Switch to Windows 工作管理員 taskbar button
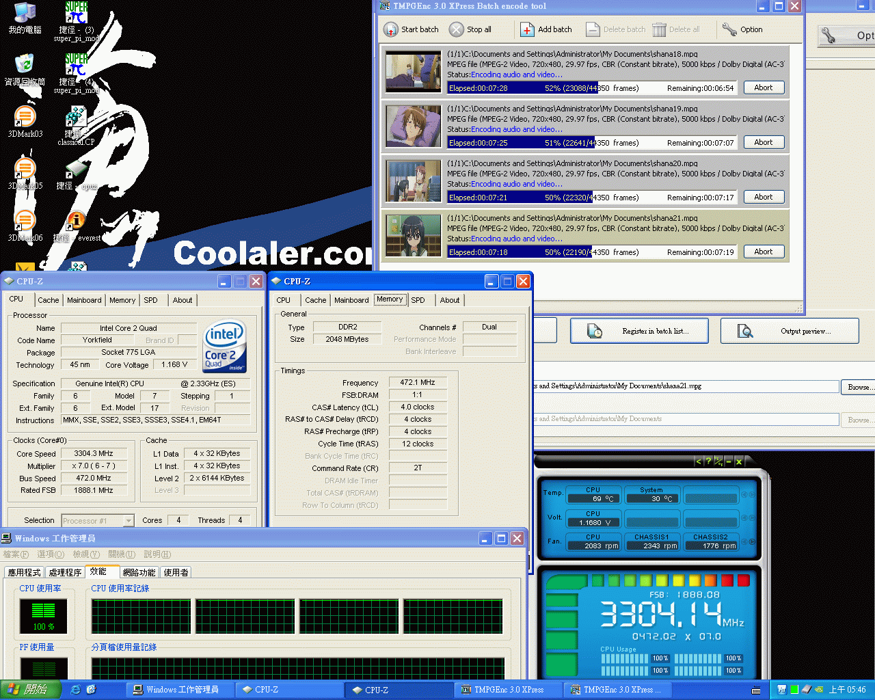Image resolution: width=875 pixels, height=700 pixels. pyautogui.click(x=179, y=690)
